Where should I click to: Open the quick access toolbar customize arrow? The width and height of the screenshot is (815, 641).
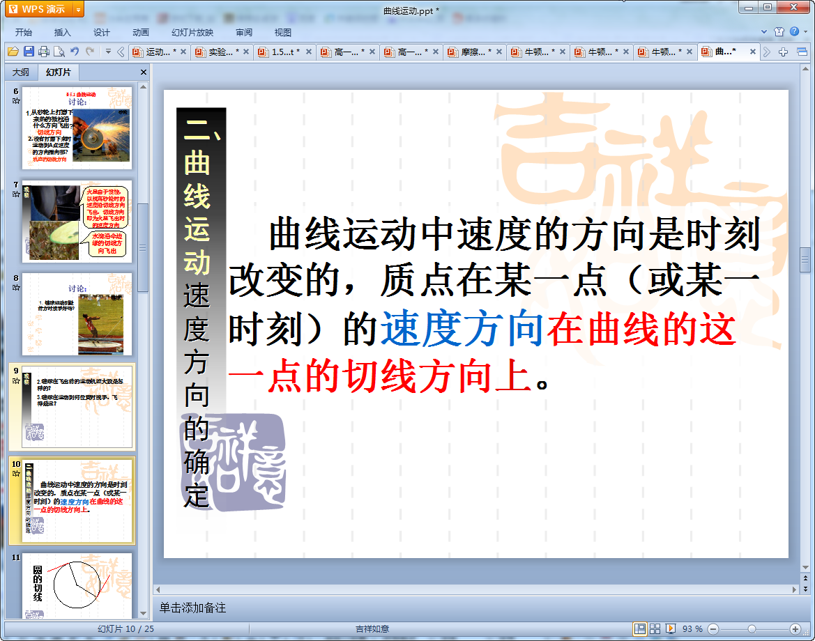[x=108, y=52]
